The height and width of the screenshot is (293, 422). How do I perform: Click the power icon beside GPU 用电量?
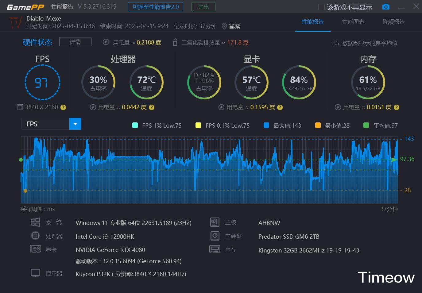tap(221, 107)
